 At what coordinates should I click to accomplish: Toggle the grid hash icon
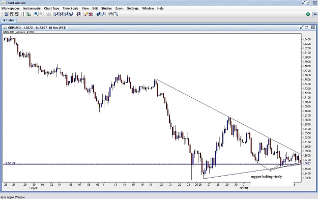pos(98,14)
